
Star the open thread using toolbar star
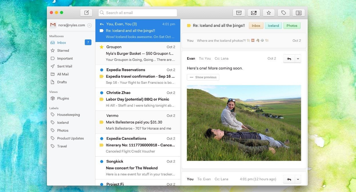[269, 13]
